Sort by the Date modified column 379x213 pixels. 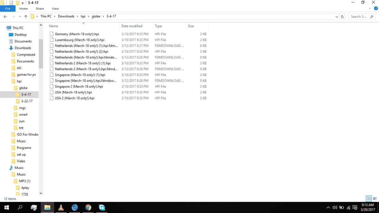coord(136,26)
